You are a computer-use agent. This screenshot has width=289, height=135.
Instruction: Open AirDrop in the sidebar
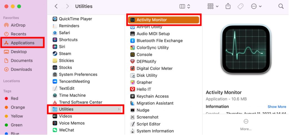[x=18, y=25]
